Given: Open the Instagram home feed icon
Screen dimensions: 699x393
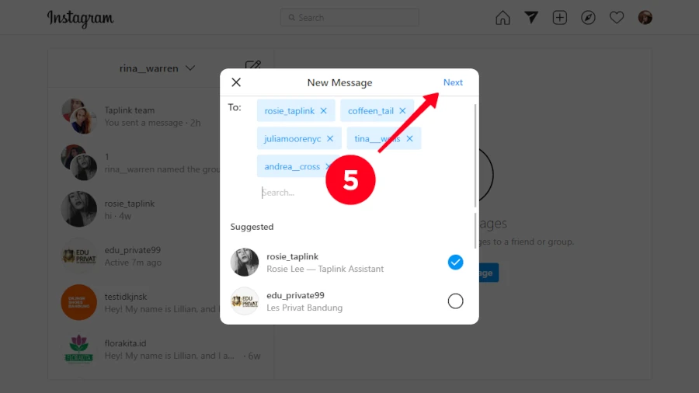Looking at the screenshot, I should (x=503, y=18).
